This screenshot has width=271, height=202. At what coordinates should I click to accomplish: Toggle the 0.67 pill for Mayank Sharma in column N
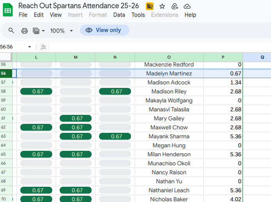coord(115,136)
